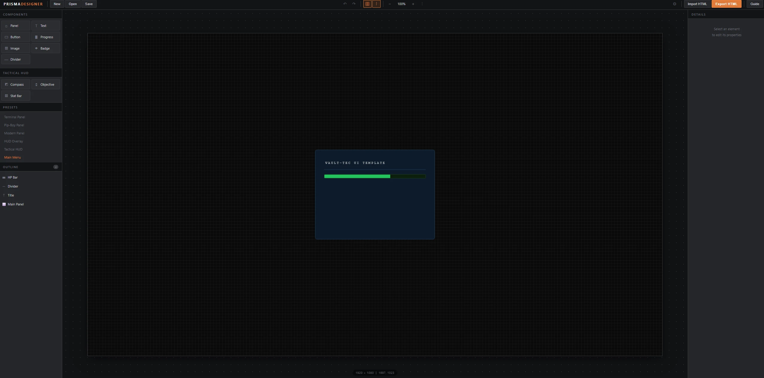
Task: Add an Objective HUD component
Action: point(46,84)
